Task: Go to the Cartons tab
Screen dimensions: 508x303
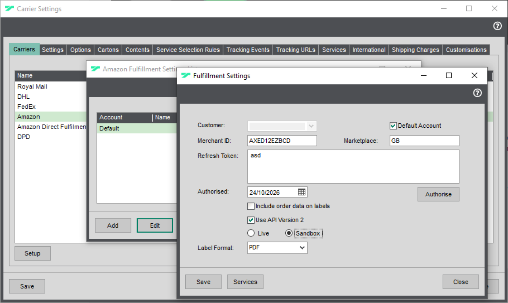Action: click(108, 50)
